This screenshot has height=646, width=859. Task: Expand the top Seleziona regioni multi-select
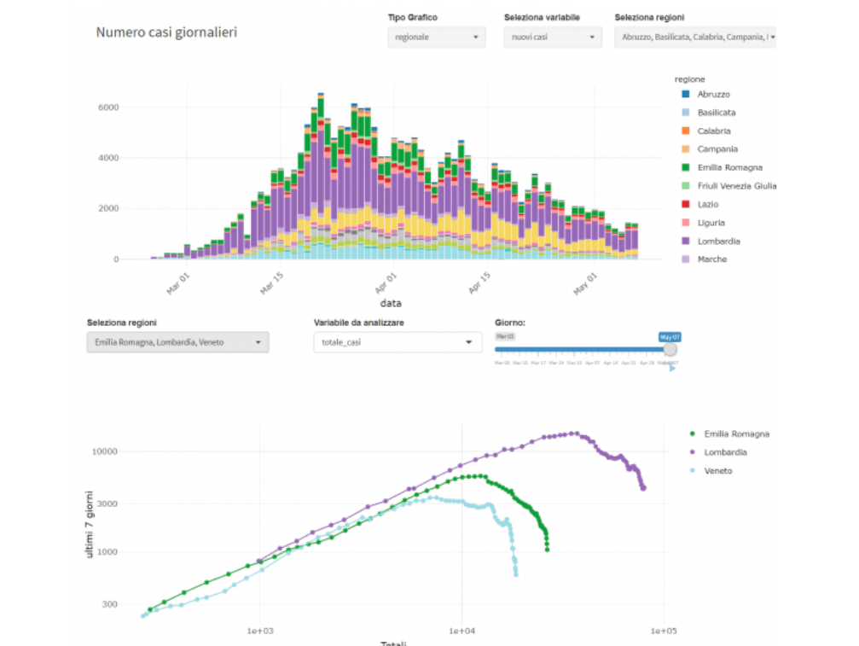click(x=694, y=38)
